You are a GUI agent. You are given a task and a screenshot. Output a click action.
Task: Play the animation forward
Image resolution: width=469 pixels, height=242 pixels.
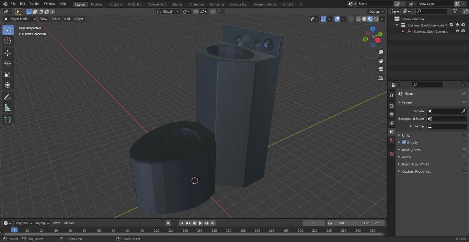click(x=200, y=223)
